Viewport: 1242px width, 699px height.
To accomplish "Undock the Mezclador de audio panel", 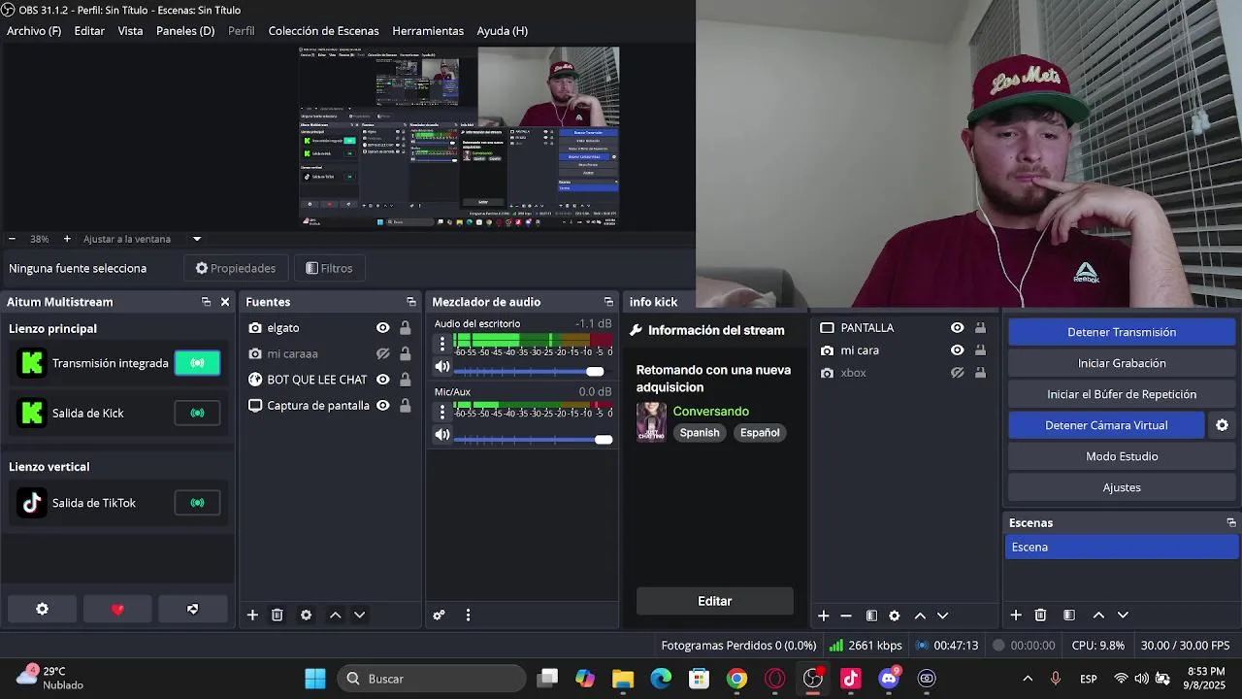I will tap(608, 302).
